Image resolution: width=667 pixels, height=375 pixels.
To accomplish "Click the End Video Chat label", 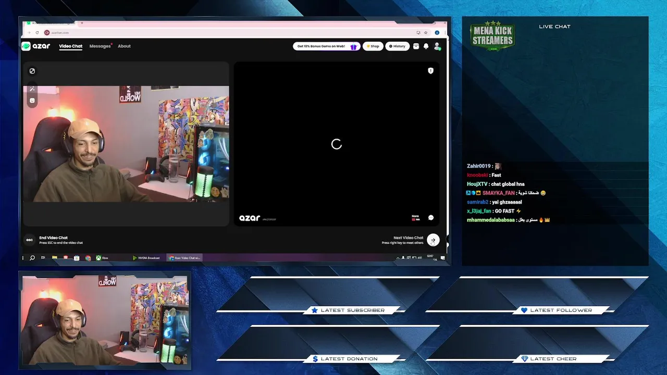I will pyautogui.click(x=54, y=238).
